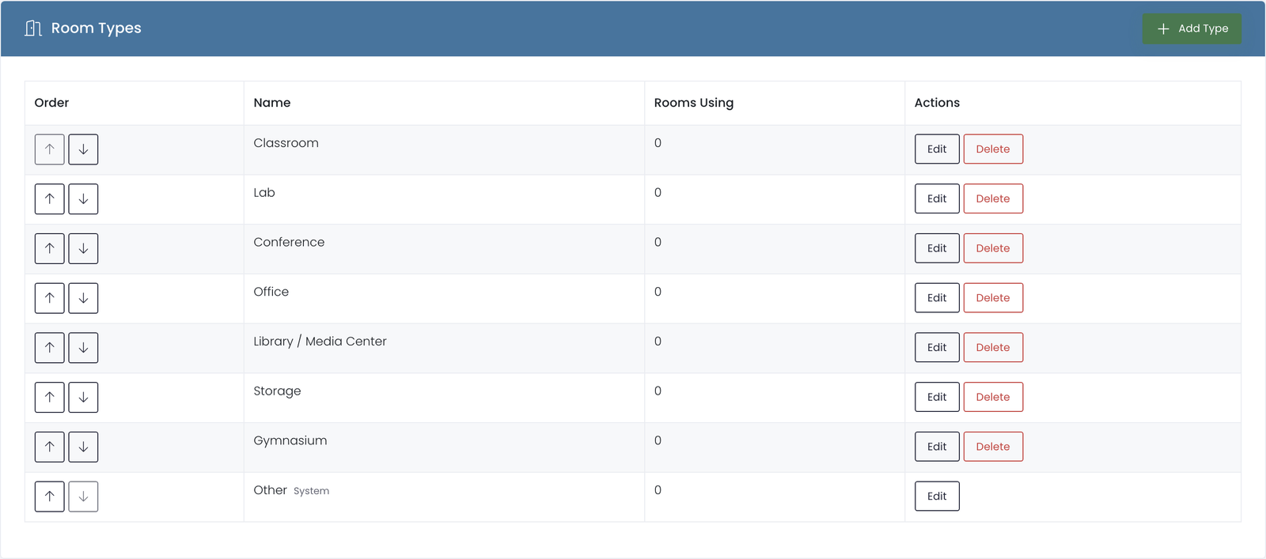
Task: Lower Storage in the order
Action: click(x=83, y=397)
